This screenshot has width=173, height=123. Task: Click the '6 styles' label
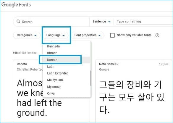(x=164, y=64)
